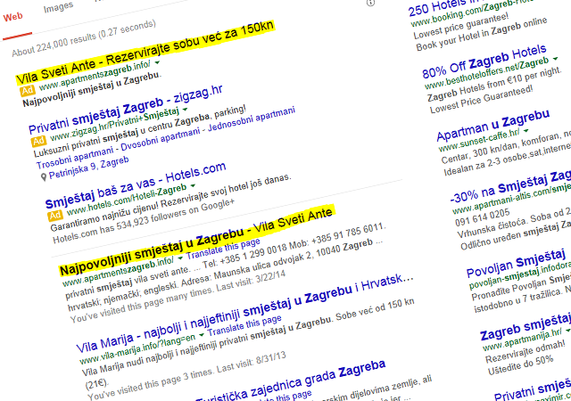Open arrow after the organic result URL before Translate link
571x401 pixels.
coord(180,258)
